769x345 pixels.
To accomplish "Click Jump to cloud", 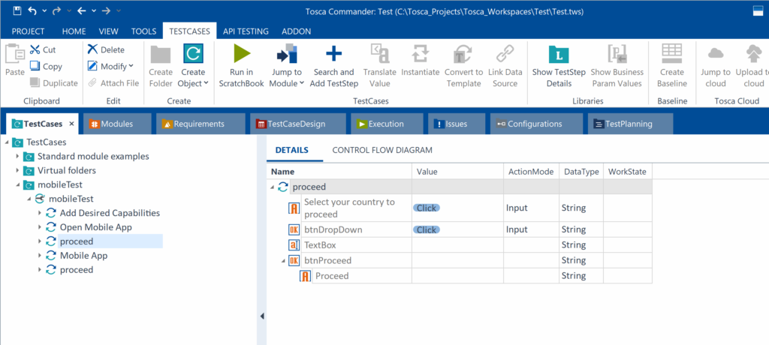I will click(716, 66).
